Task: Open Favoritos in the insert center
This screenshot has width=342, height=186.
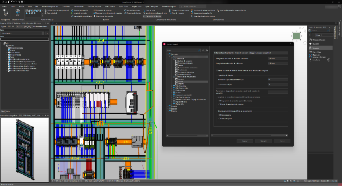Action: (314, 44)
